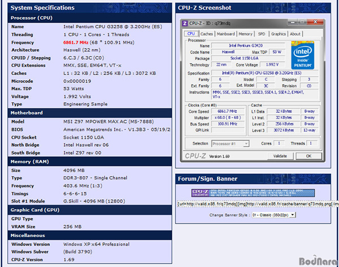Click the Core Speed value 6861.7 MHz

pyautogui.click(x=228, y=111)
